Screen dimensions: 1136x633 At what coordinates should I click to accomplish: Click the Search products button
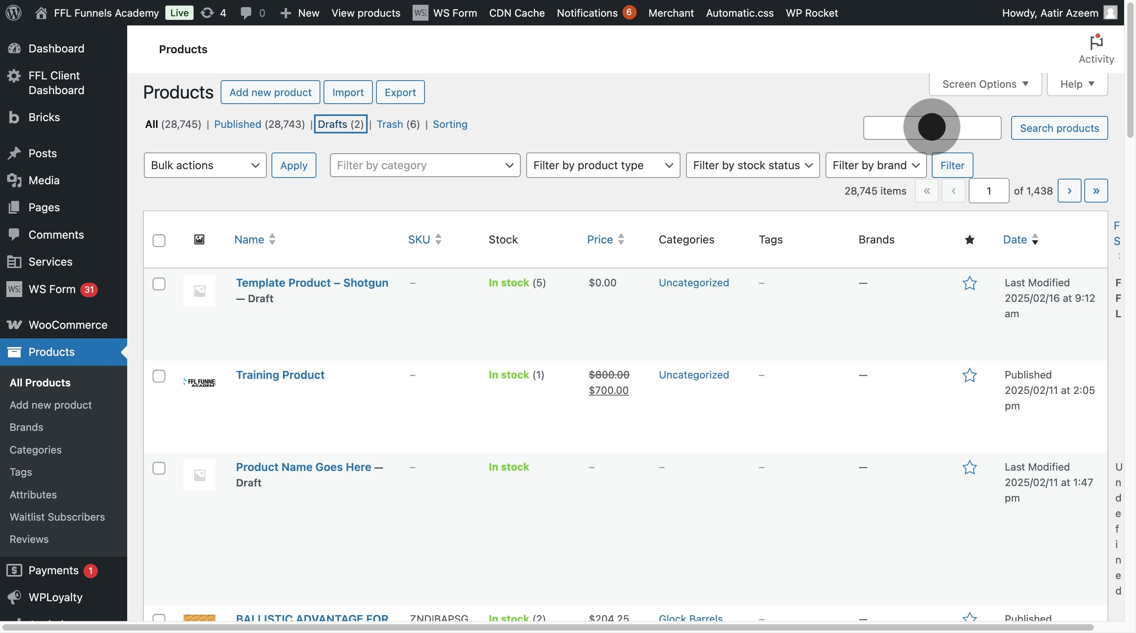coord(1059,128)
